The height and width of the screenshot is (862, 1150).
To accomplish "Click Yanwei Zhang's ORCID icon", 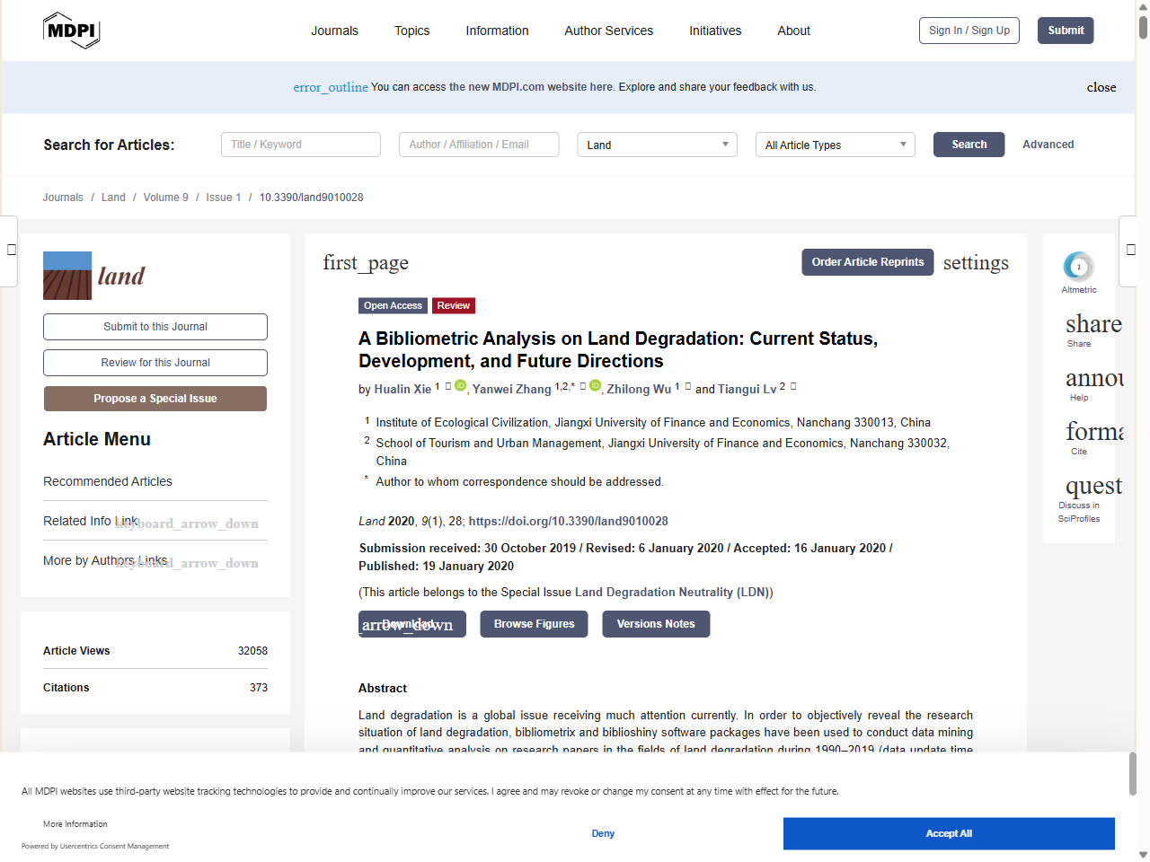I will pos(595,385).
